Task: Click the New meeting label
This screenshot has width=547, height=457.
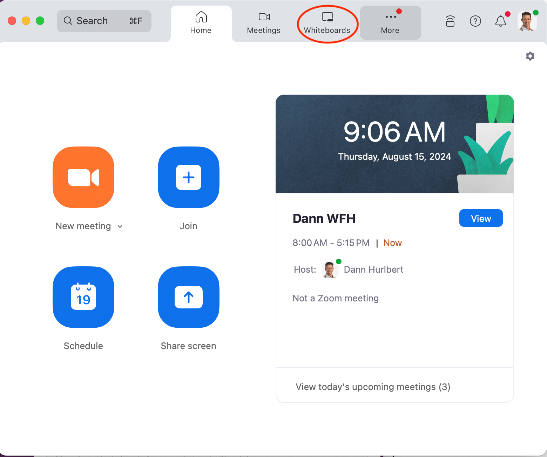Action: [x=83, y=226]
